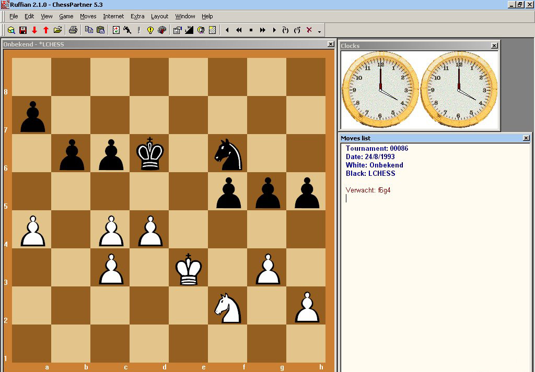Image resolution: width=535 pixels, height=372 pixels.
Task: Jump to game start with double-left arrows
Action: tap(239, 30)
